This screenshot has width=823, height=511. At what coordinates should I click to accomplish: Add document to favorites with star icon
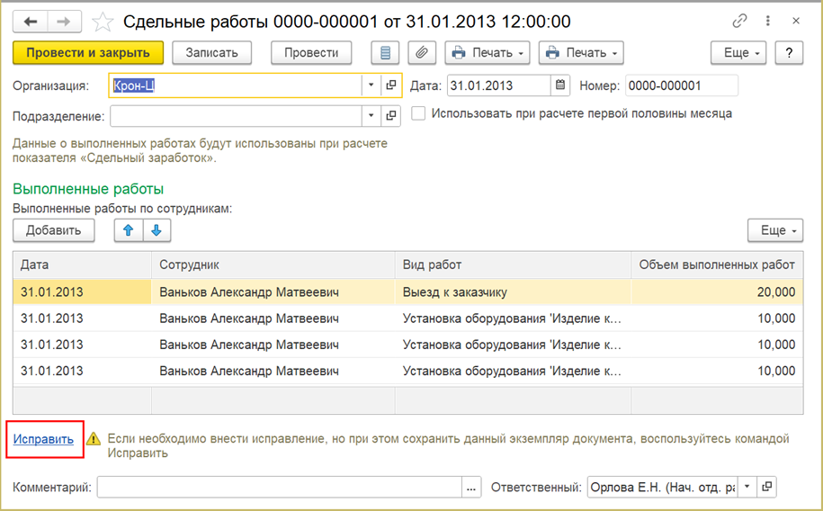103,22
